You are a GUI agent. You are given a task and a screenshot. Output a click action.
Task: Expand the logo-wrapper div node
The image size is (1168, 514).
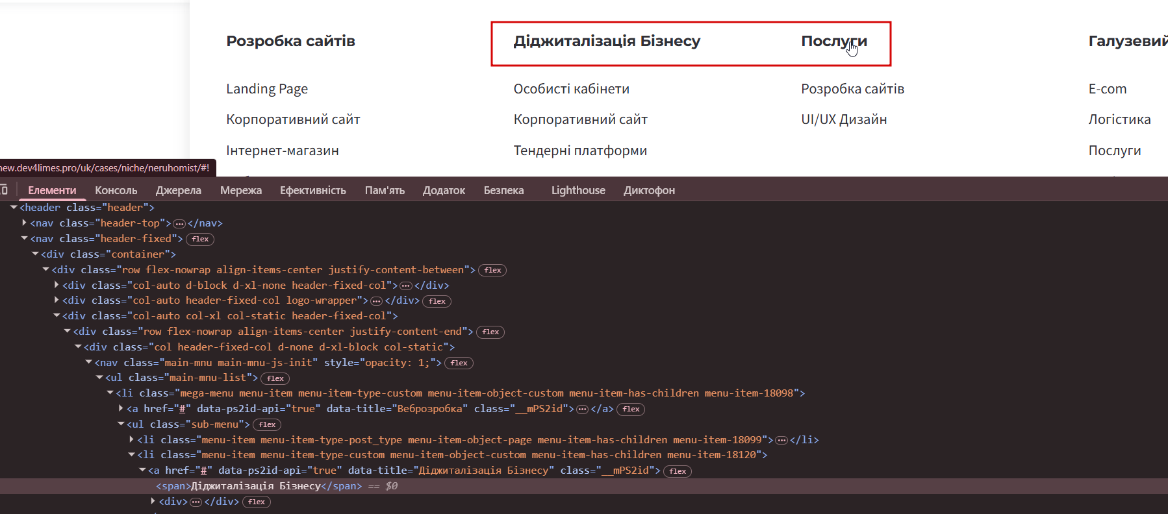click(57, 300)
